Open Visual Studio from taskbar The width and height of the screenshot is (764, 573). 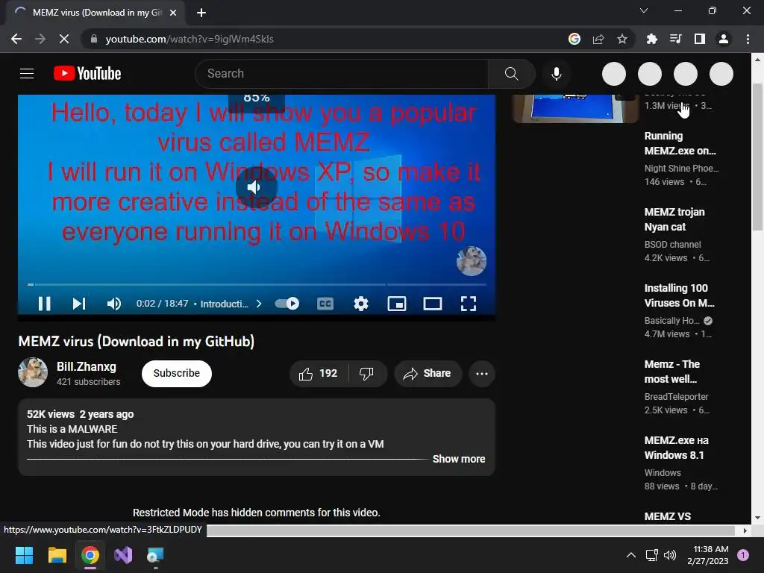click(123, 555)
